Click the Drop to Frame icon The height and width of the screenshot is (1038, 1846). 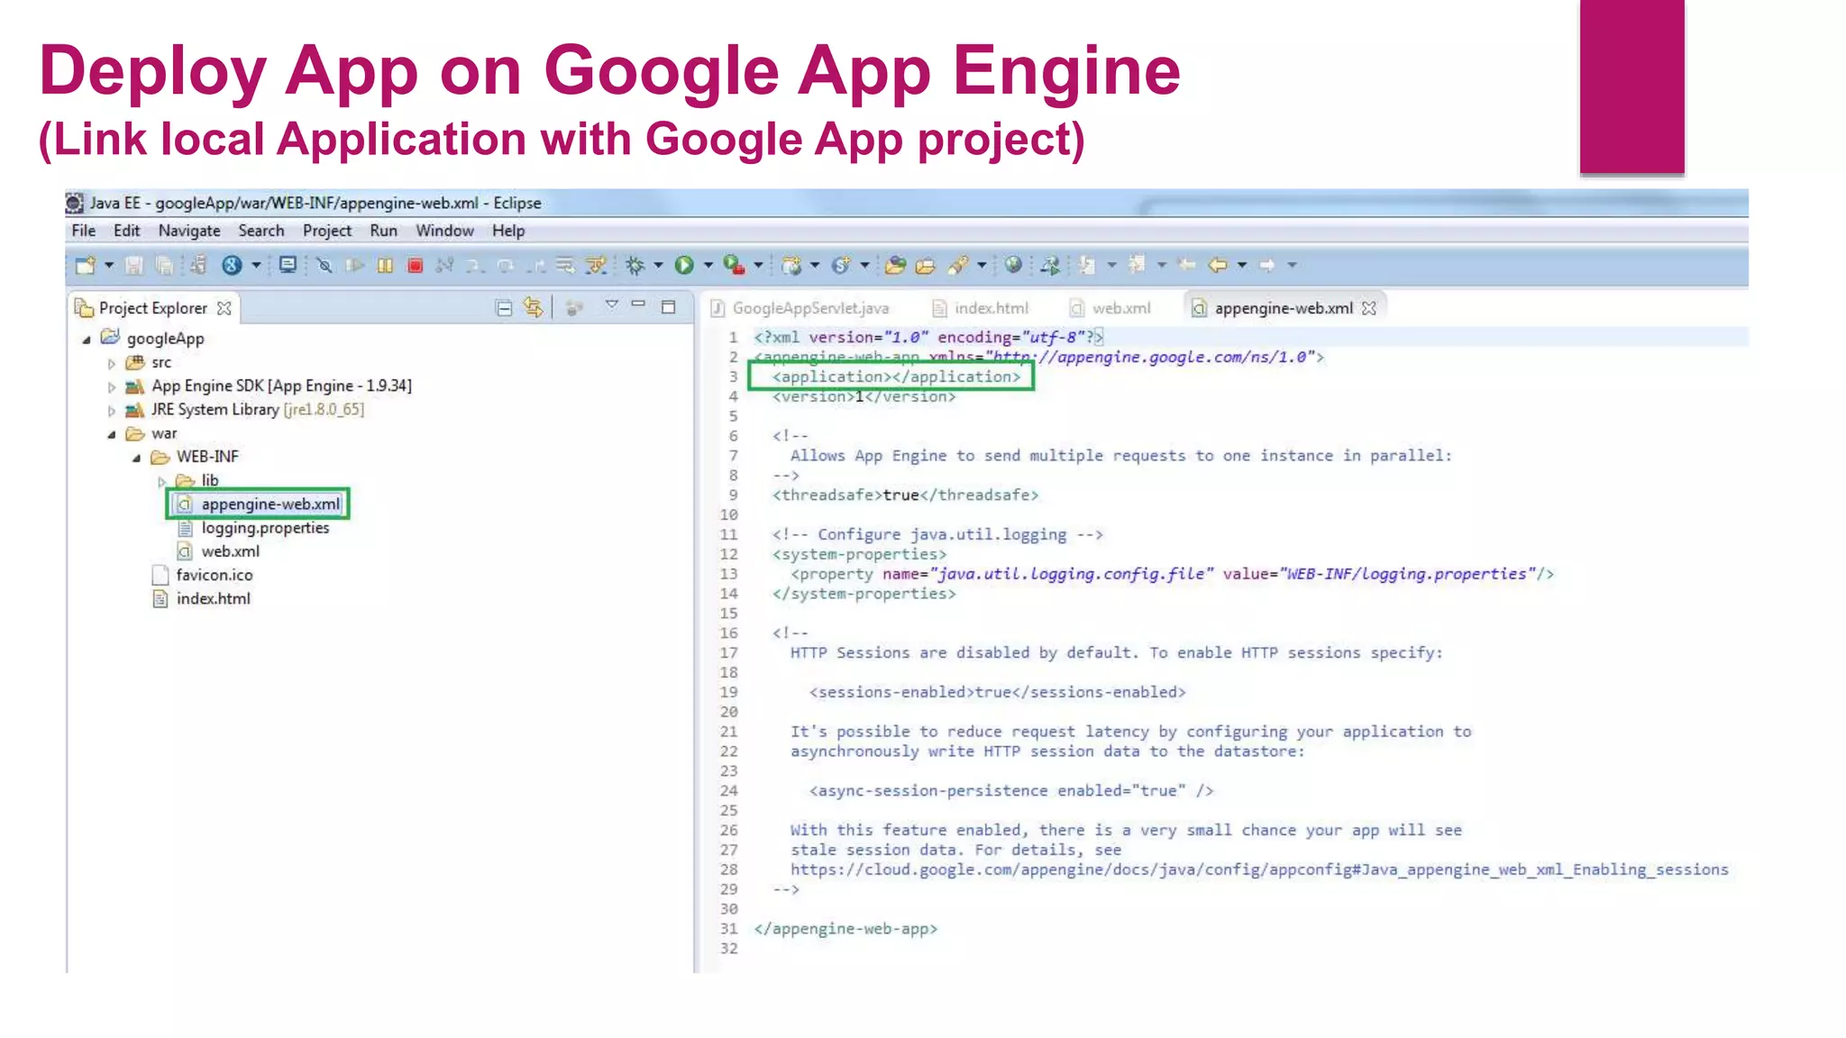[x=565, y=265]
